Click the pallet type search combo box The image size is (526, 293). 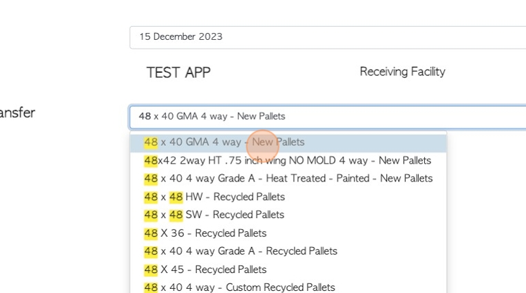point(328,117)
